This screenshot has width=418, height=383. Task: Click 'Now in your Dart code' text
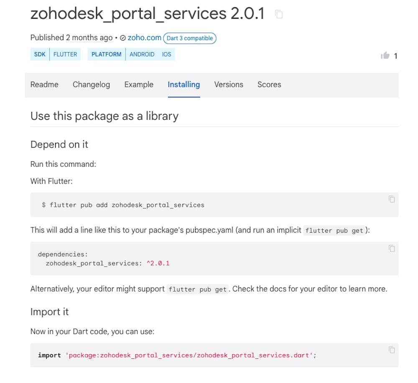point(92,332)
